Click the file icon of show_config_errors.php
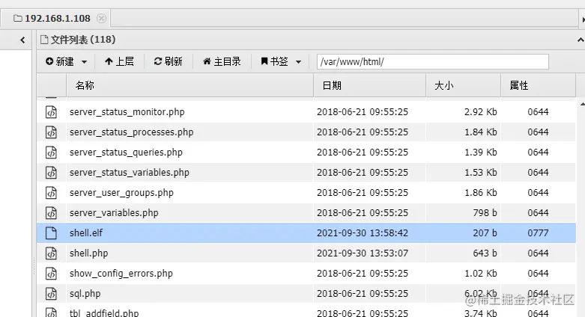 pyautogui.click(x=51, y=274)
